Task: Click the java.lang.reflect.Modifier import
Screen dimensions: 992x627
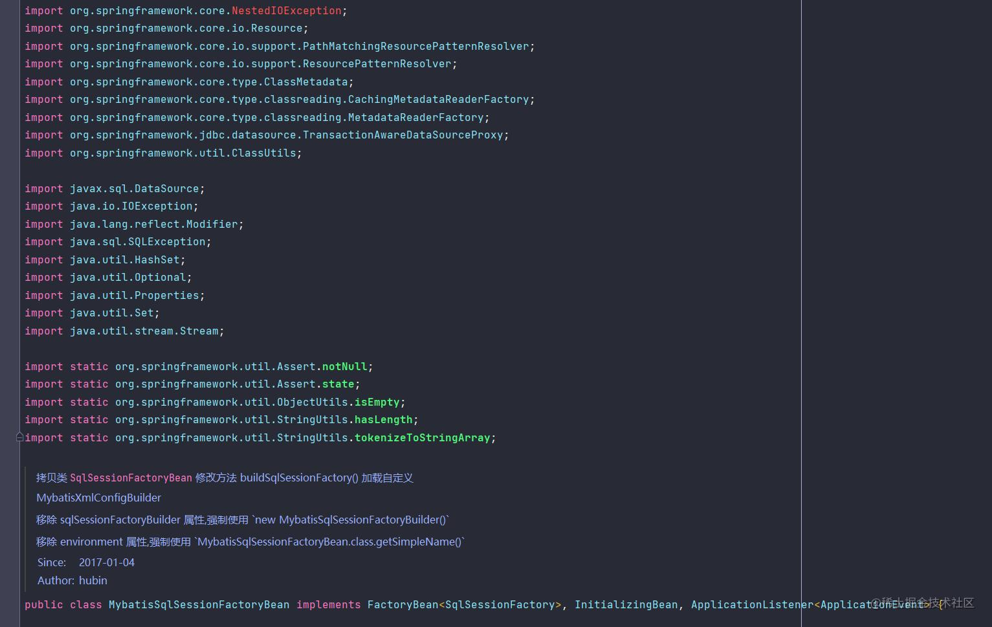Action: [134, 225]
